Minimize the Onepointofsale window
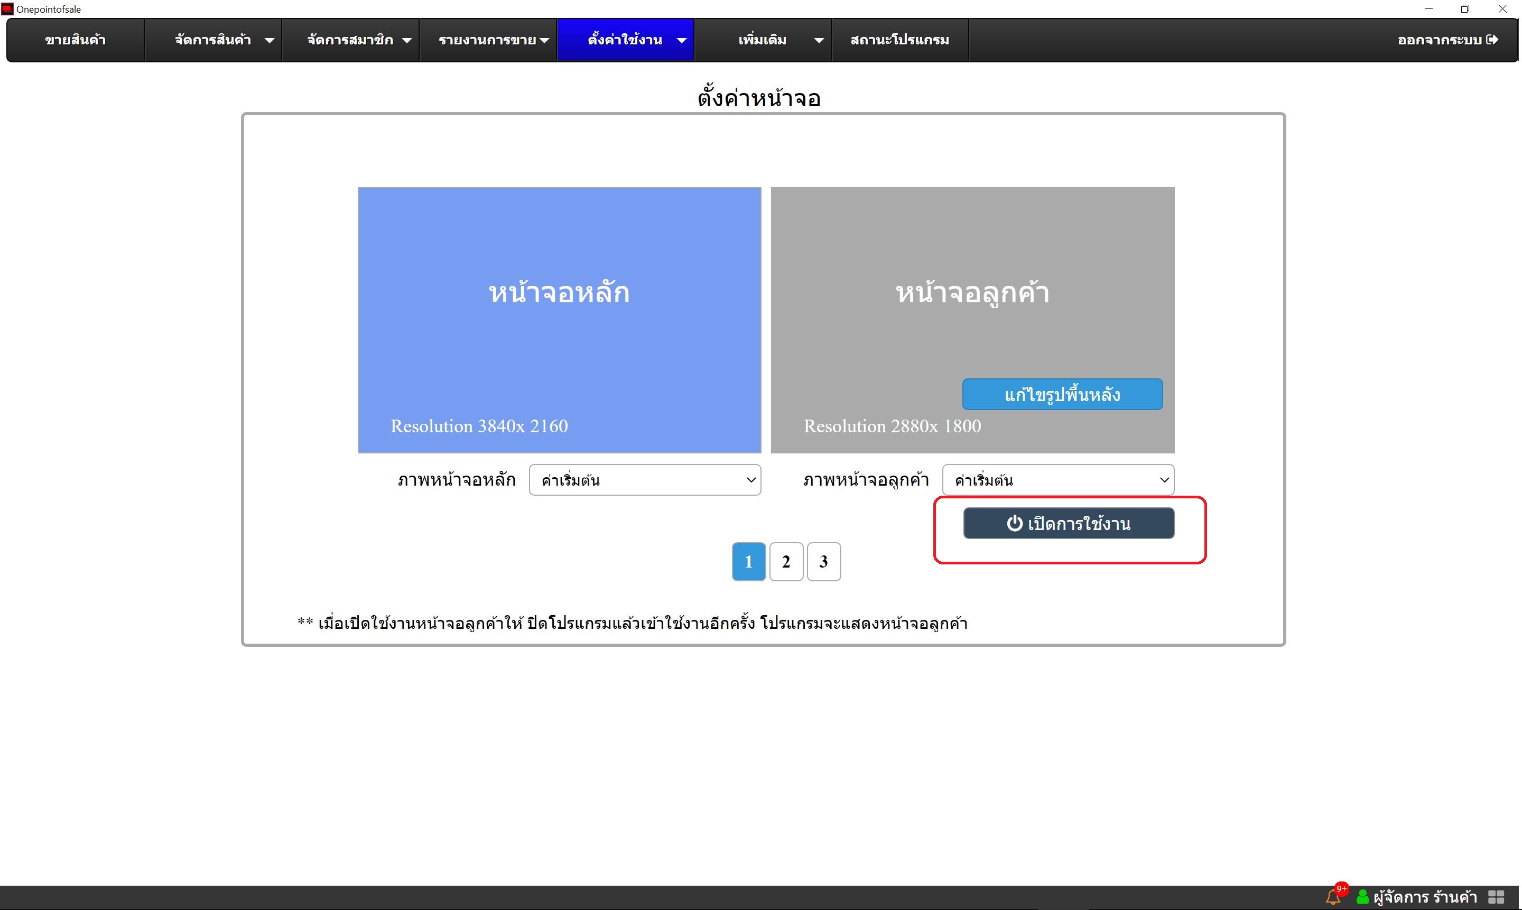 tap(1428, 8)
